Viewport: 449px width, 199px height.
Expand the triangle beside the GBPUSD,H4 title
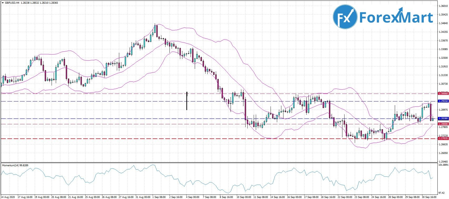(x=3, y=3)
